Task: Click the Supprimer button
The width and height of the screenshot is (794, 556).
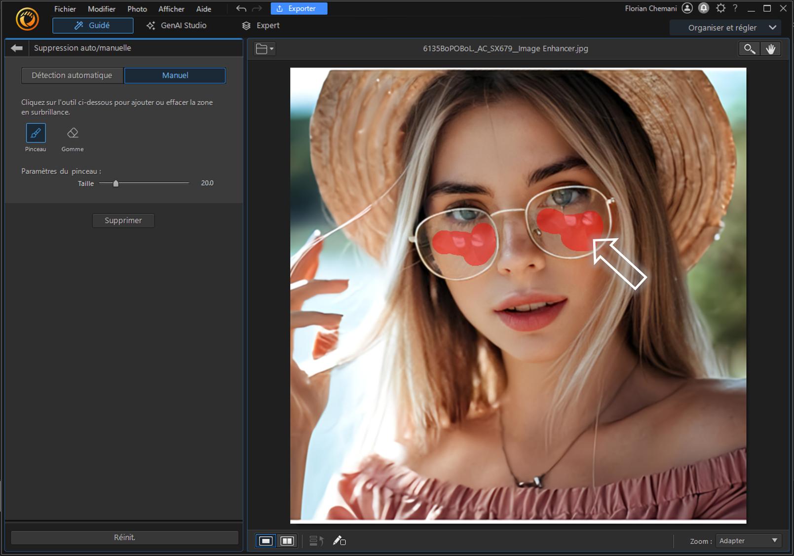Action: pyautogui.click(x=123, y=221)
